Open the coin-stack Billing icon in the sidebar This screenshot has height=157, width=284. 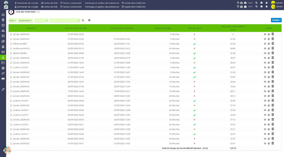coord(3,41)
